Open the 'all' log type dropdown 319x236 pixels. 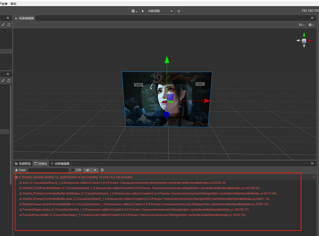coord(91,170)
